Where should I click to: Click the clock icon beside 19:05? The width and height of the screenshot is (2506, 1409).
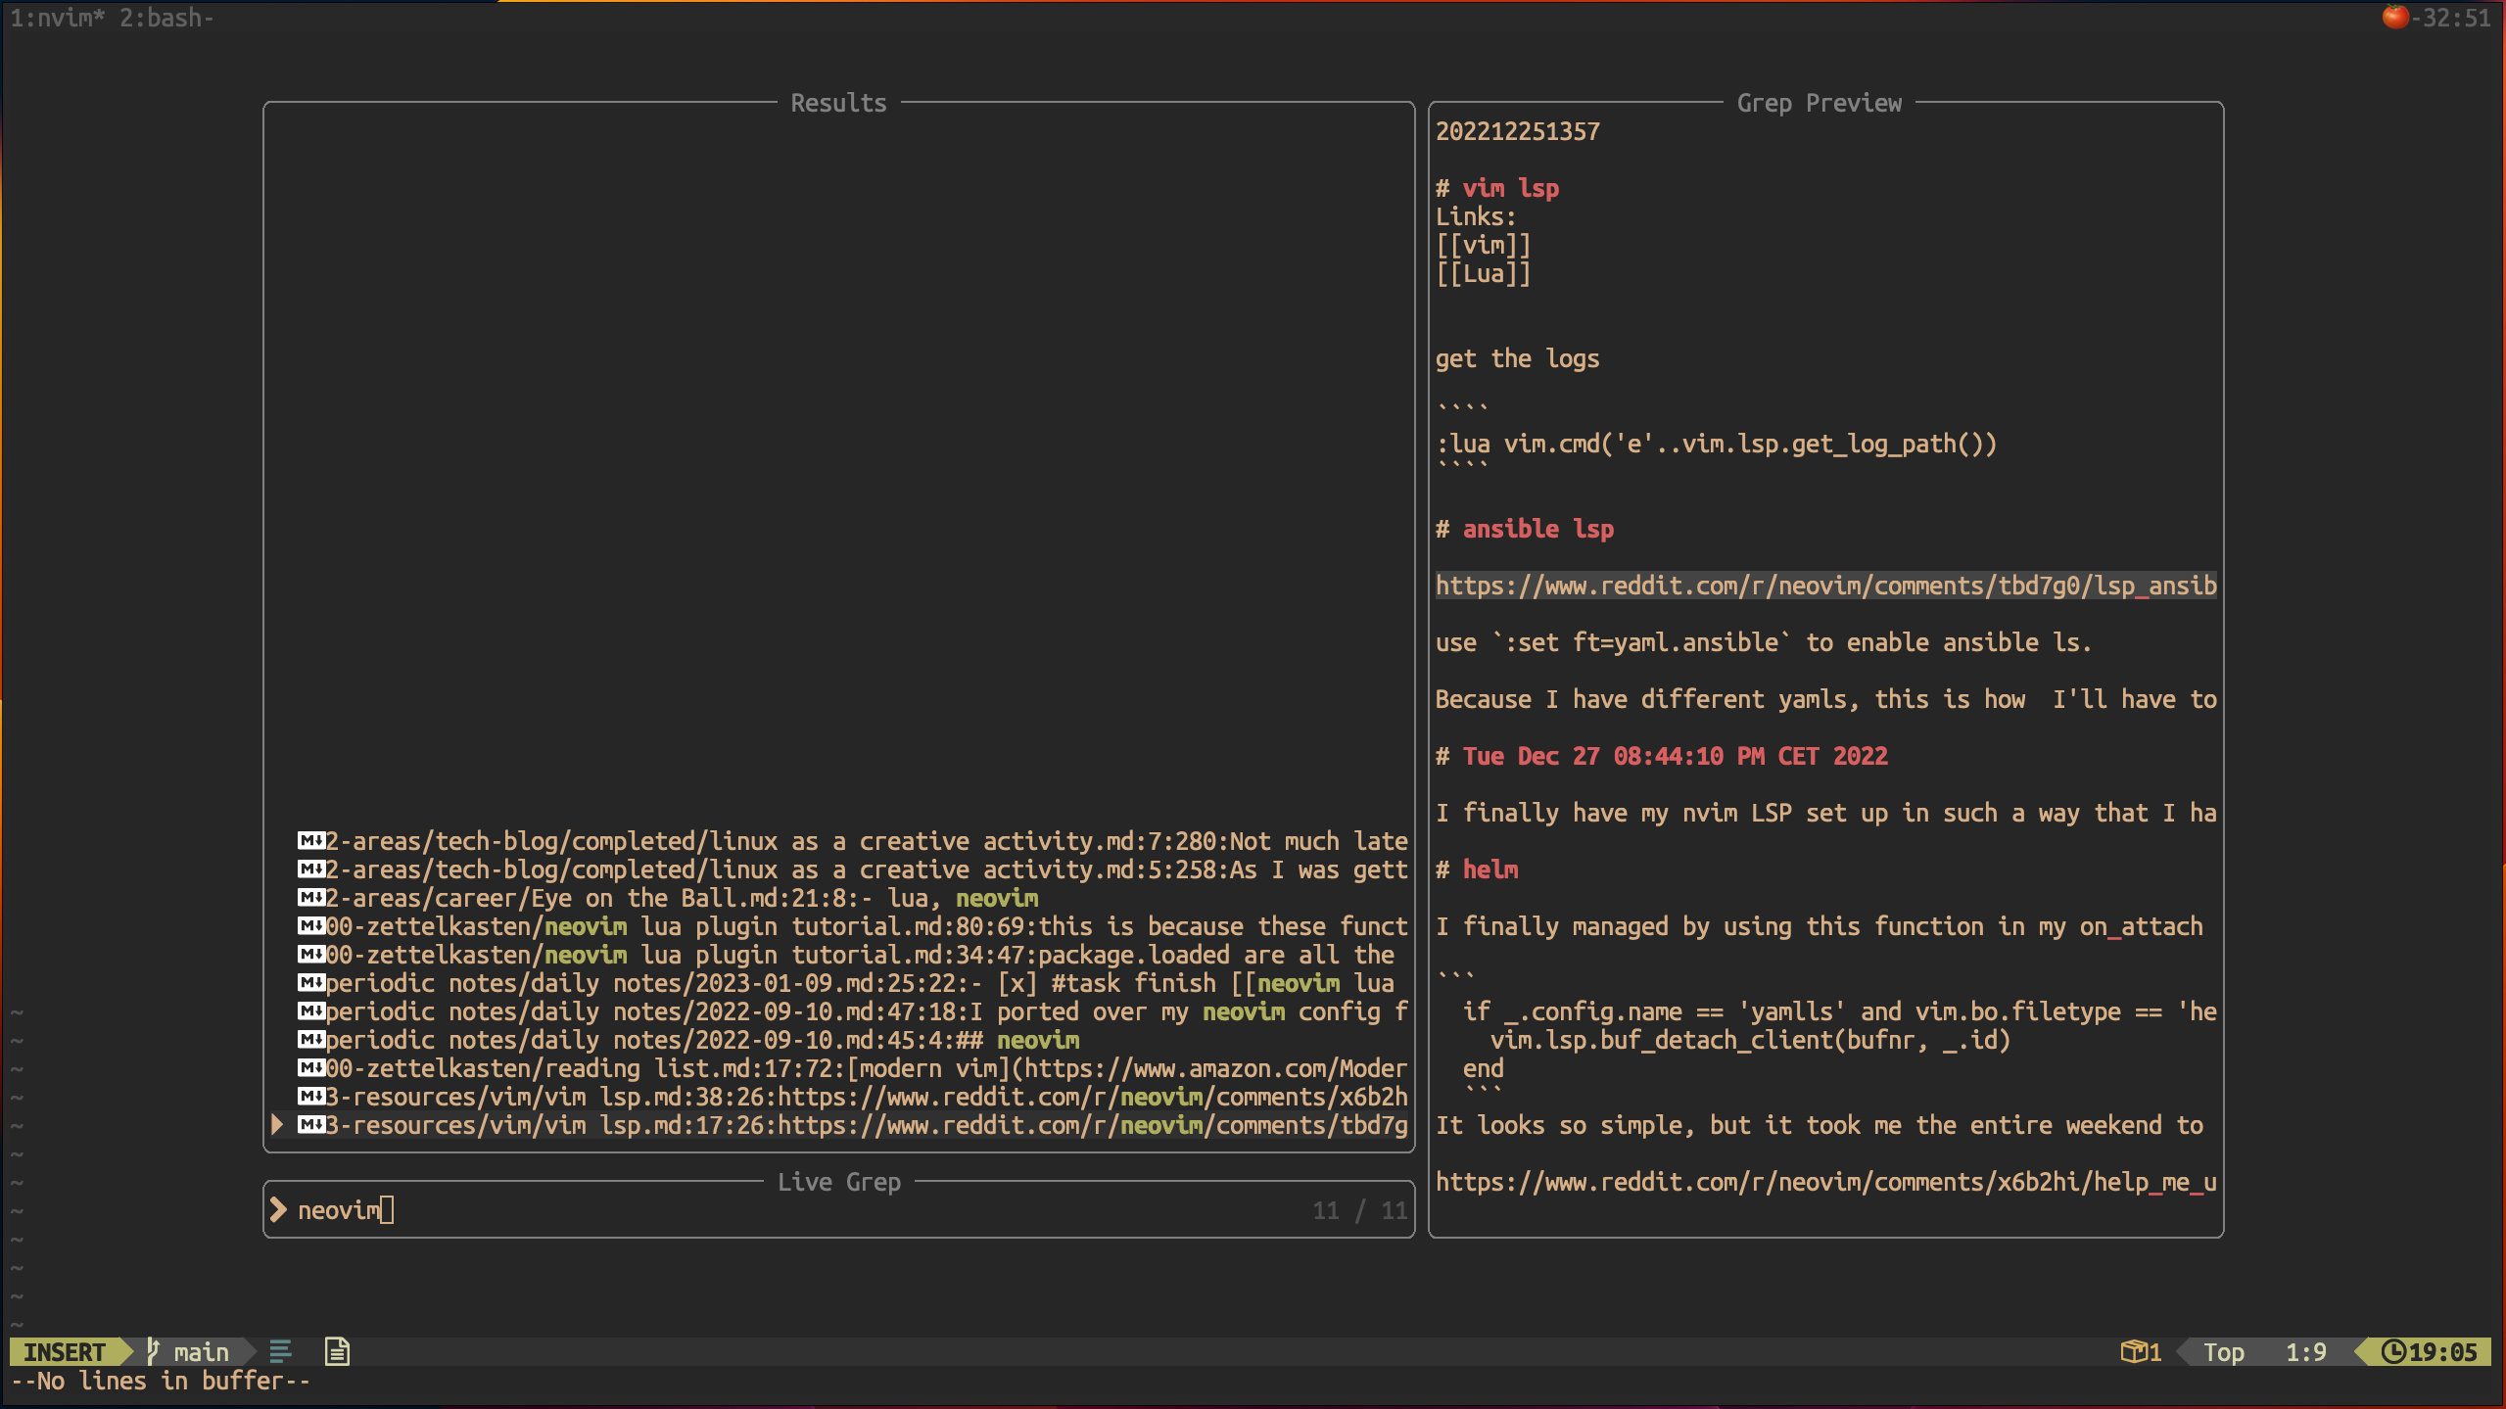click(2390, 1352)
